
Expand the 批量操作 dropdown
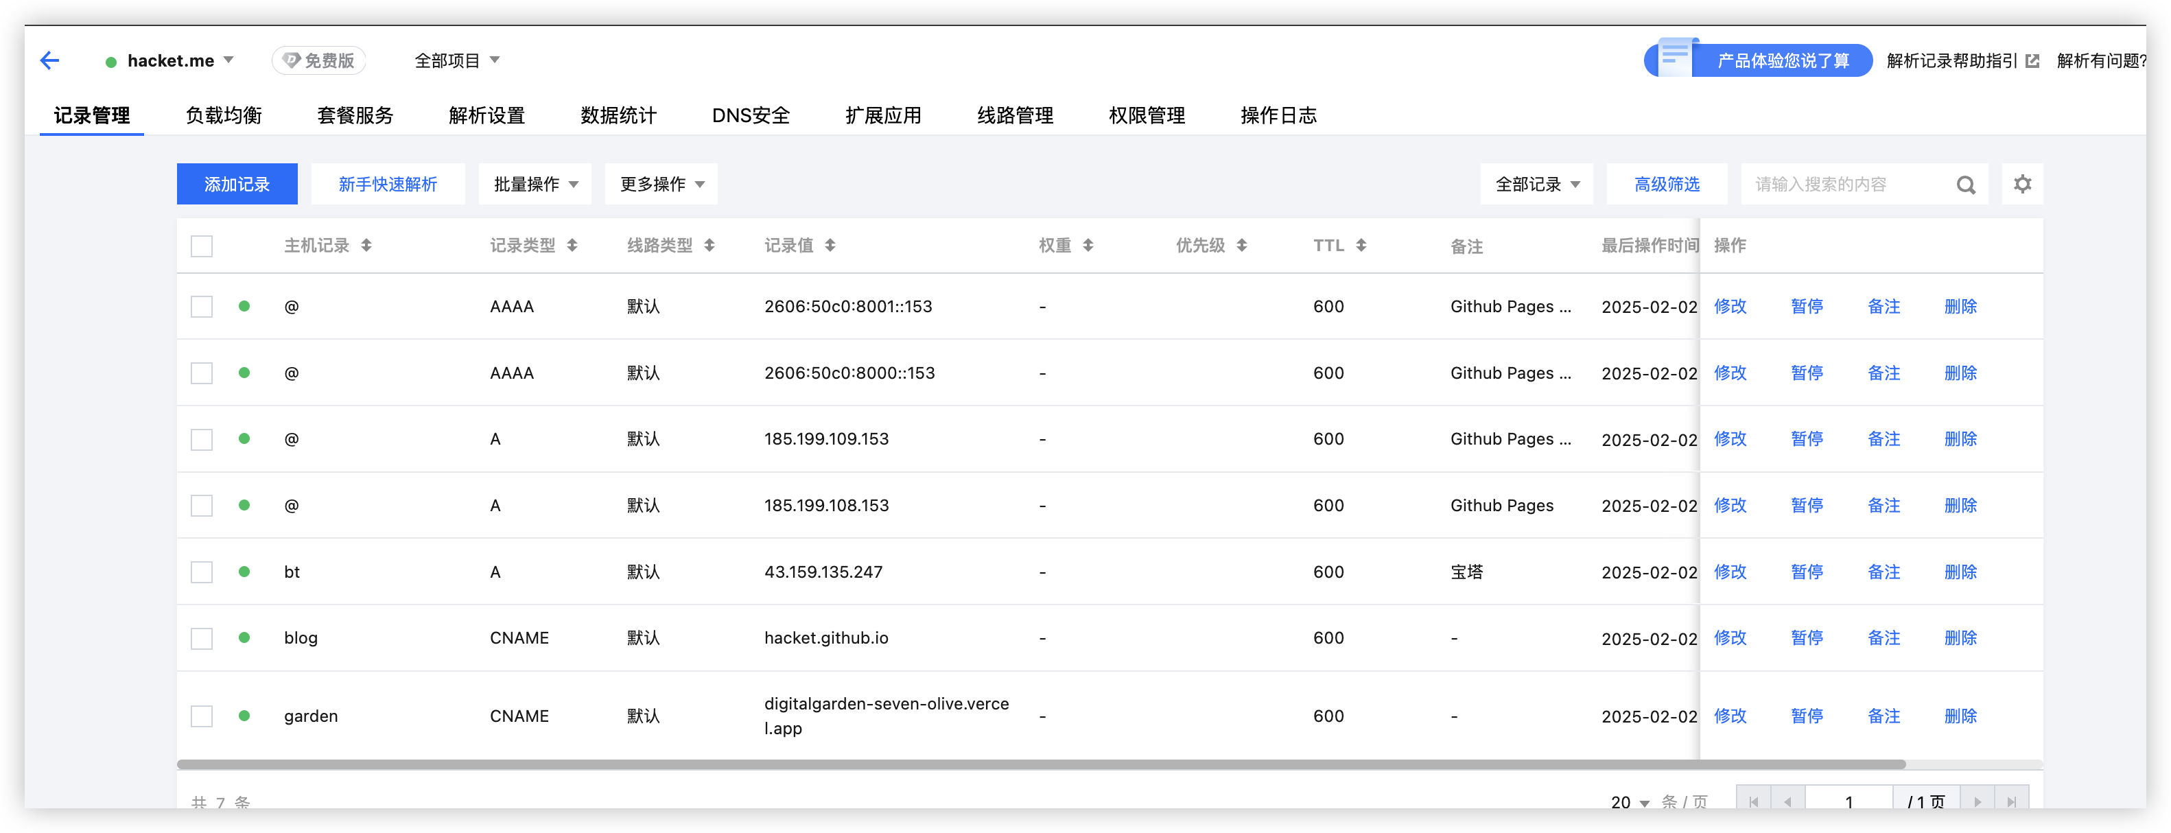535,185
